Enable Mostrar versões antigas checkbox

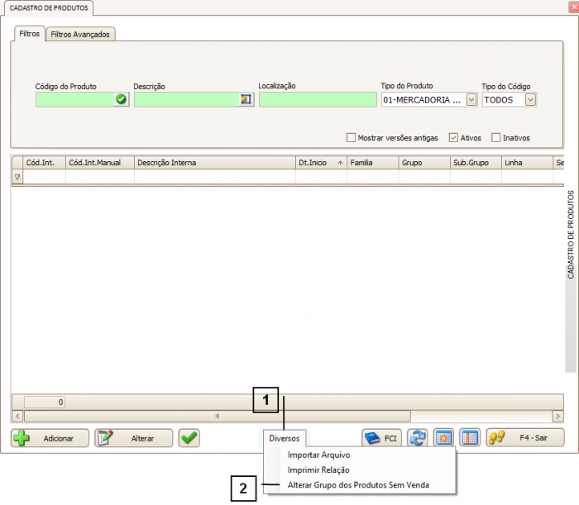click(351, 138)
